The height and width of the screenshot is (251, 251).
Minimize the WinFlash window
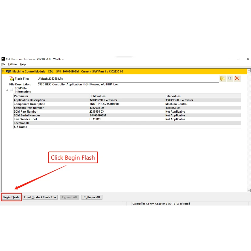click(x=228, y=59)
